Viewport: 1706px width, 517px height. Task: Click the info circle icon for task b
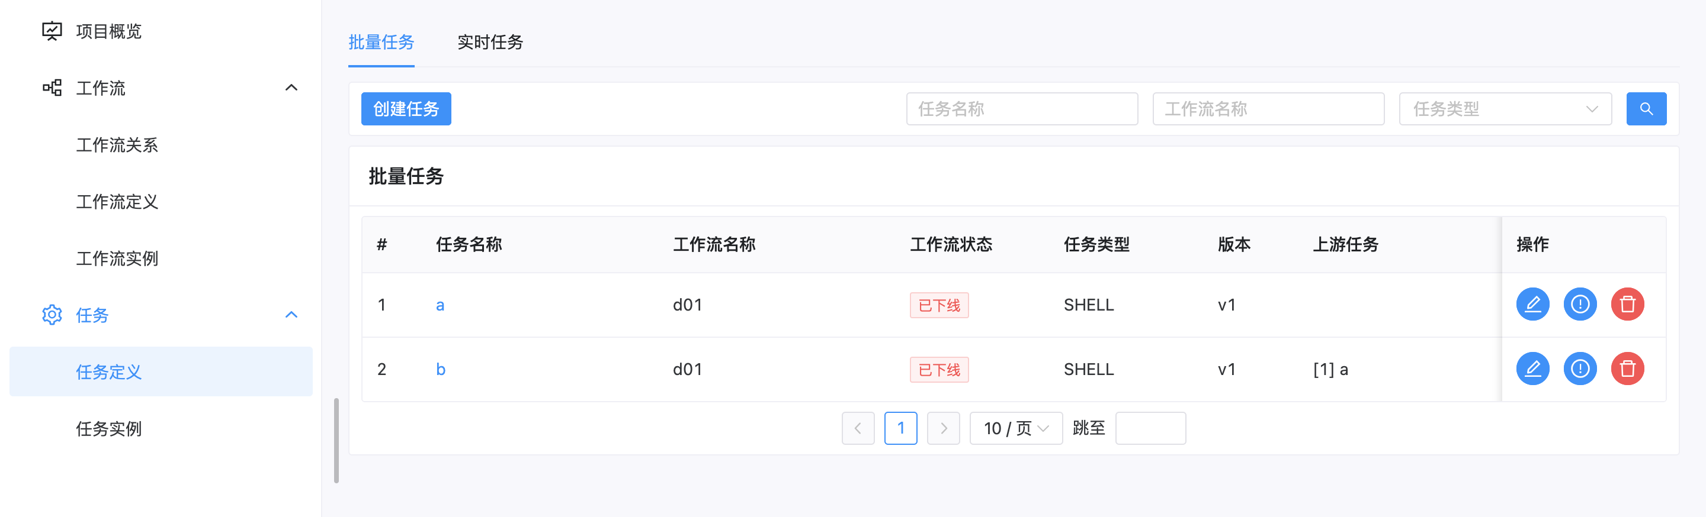[x=1580, y=369]
